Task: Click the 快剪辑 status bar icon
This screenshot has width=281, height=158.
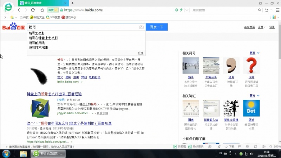Action: (x=179, y=146)
